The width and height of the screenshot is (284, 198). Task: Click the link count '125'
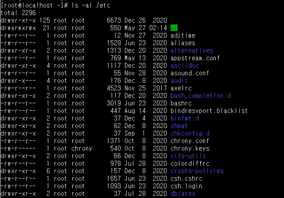pyautogui.click(x=45, y=20)
